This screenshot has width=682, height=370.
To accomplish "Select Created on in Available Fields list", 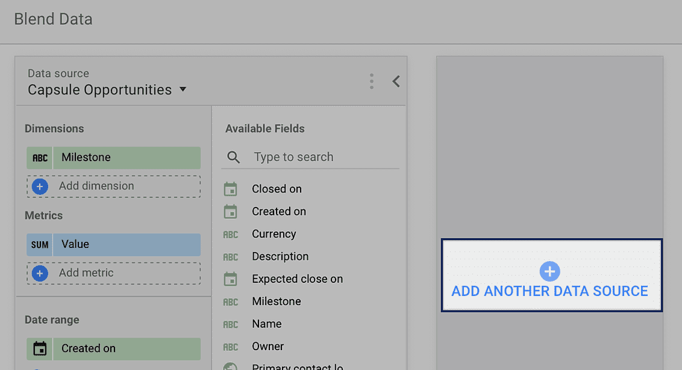I will pyautogui.click(x=279, y=212).
